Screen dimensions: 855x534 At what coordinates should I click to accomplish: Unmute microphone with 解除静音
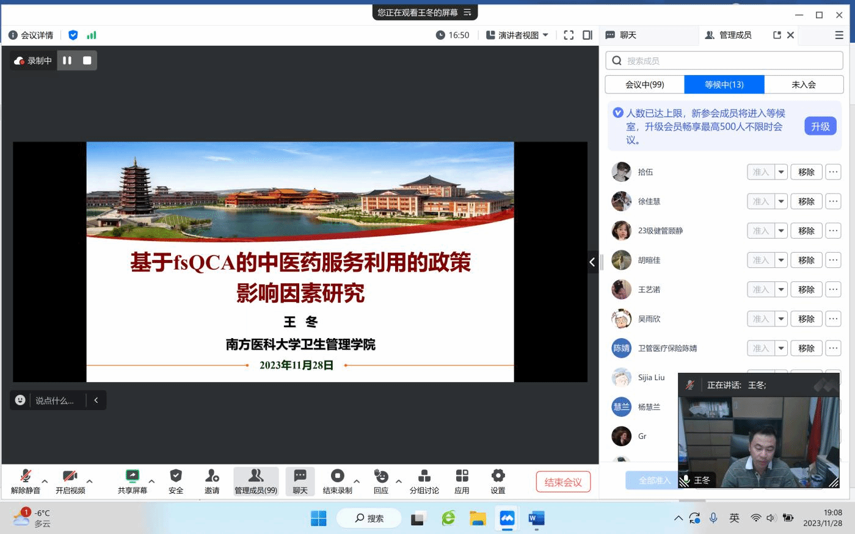click(x=26, y=477)
